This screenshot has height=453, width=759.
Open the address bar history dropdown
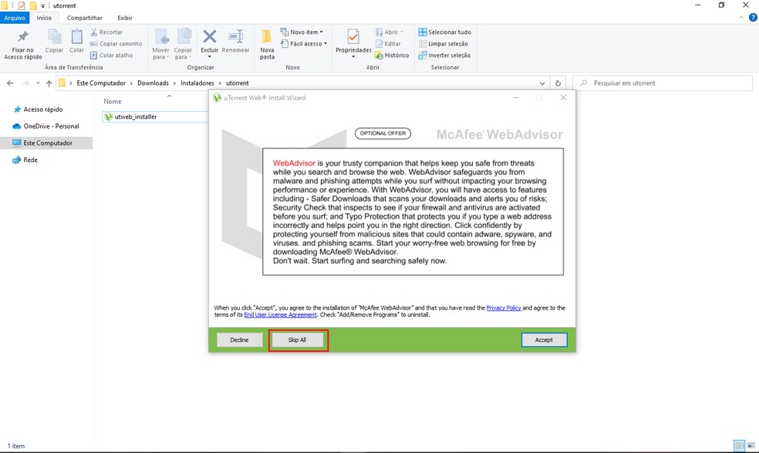coord(541,83)
